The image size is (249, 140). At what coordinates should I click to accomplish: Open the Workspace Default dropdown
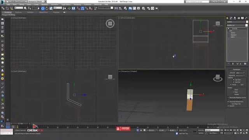click(x=37, y=2)
